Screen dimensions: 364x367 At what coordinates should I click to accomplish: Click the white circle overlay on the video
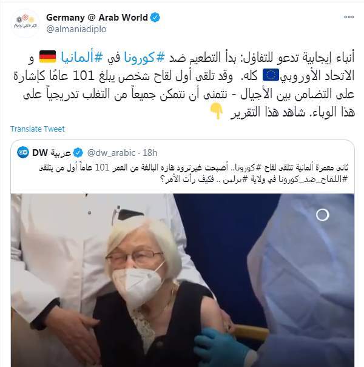pyautogui.click(x=323, y=215)
